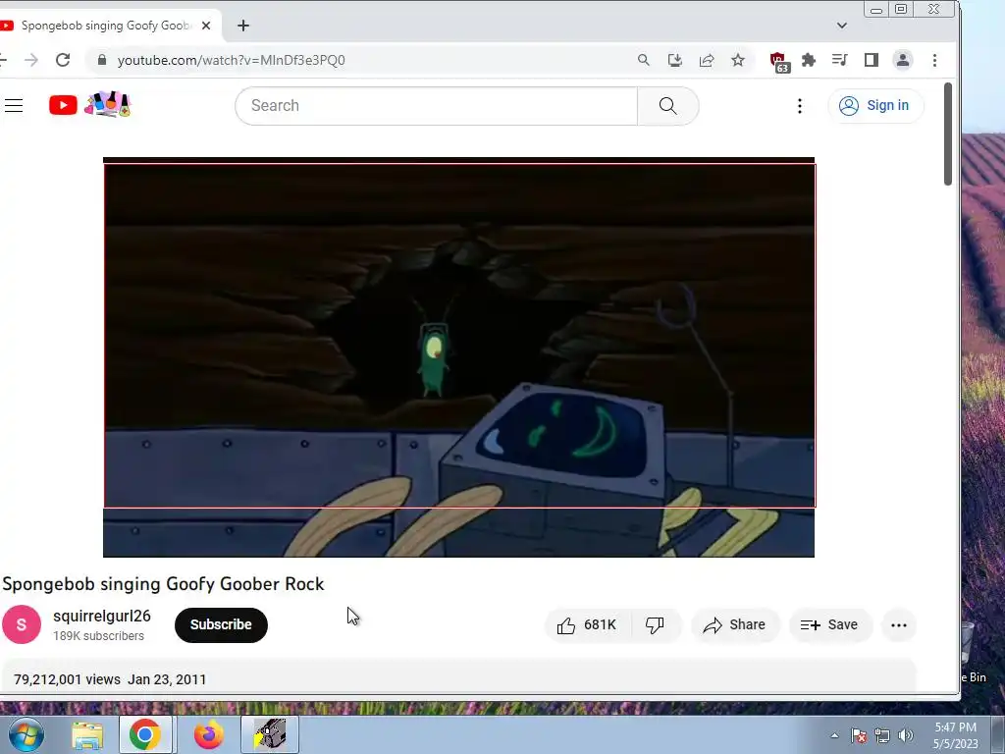
Task: Focus the YouTube Search field
Action: 436,106
